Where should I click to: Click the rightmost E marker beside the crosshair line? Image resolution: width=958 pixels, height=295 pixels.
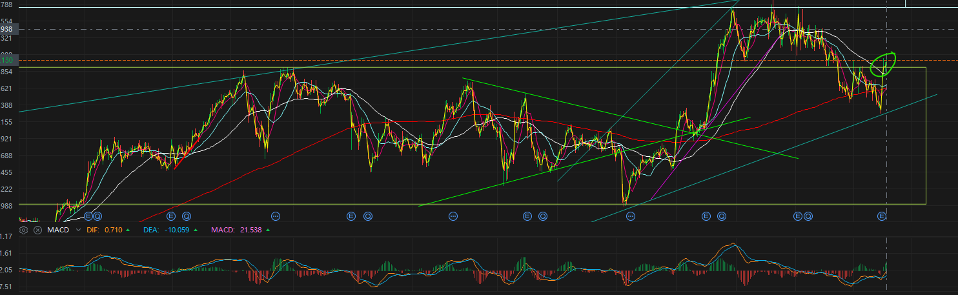882,216
